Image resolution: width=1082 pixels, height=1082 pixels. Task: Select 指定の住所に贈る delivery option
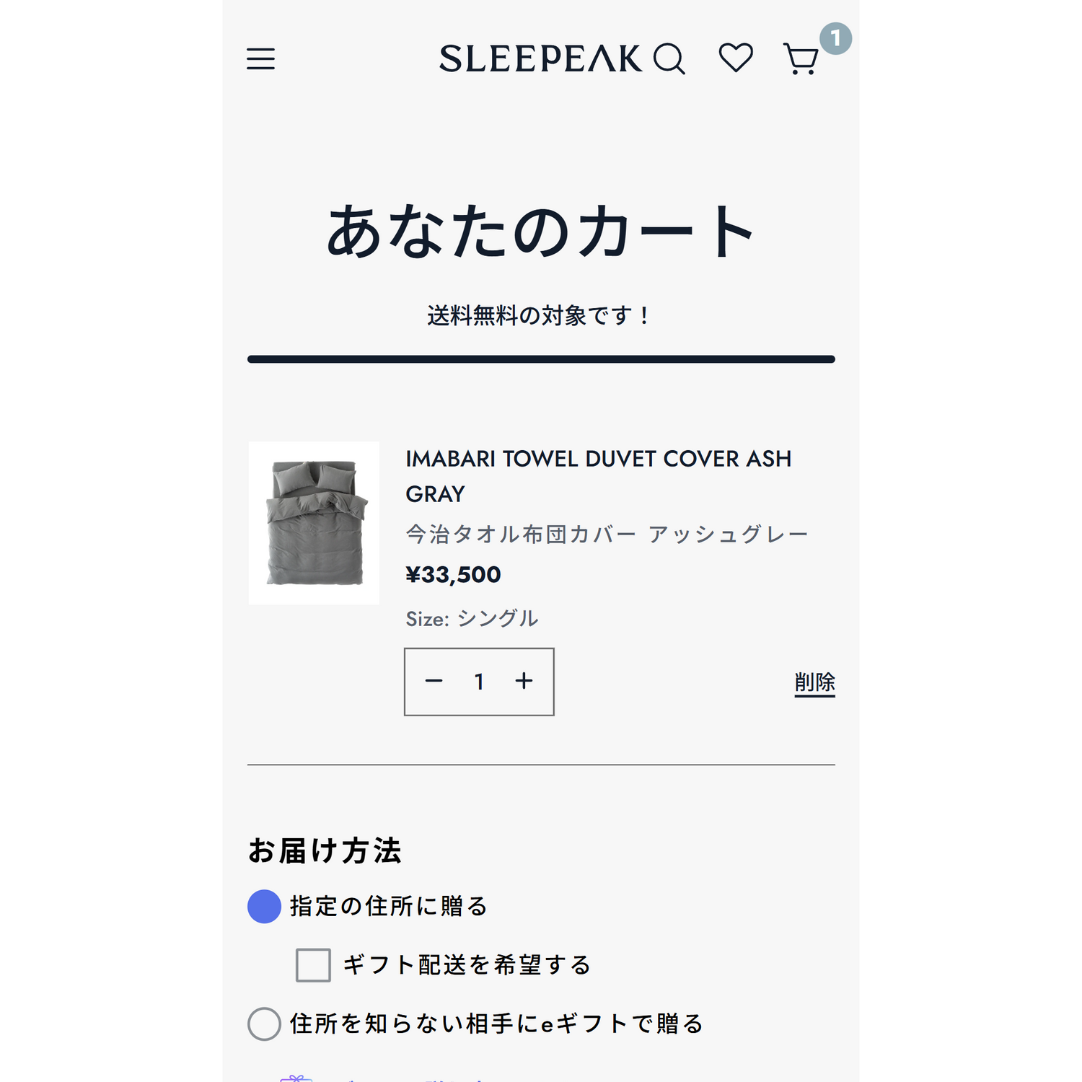(x=263, y=907)
